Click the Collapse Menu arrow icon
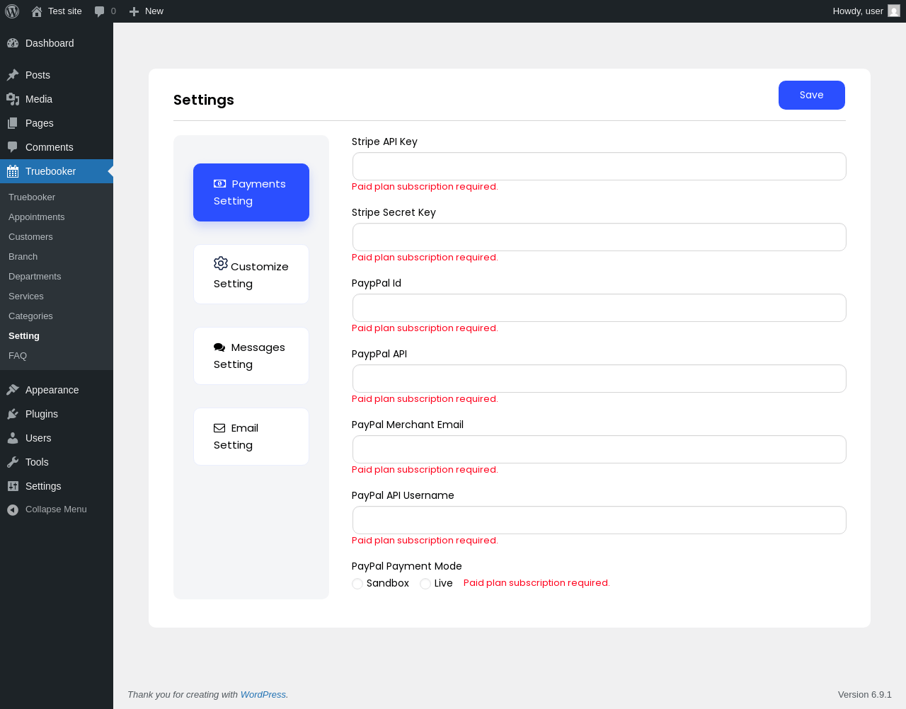The width and height of the screenshot is (906, 709). tap(13, 509)
